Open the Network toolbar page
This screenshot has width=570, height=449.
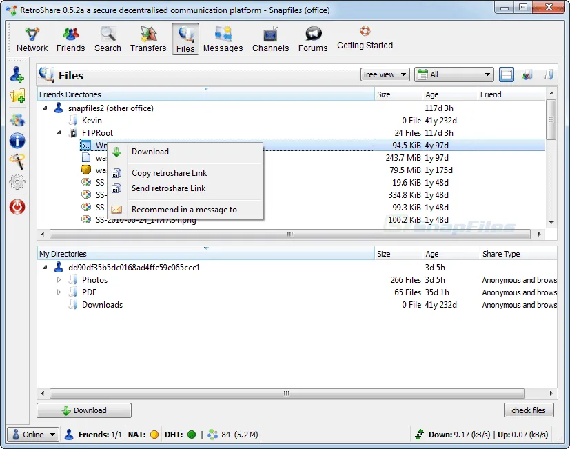point(32,39)
